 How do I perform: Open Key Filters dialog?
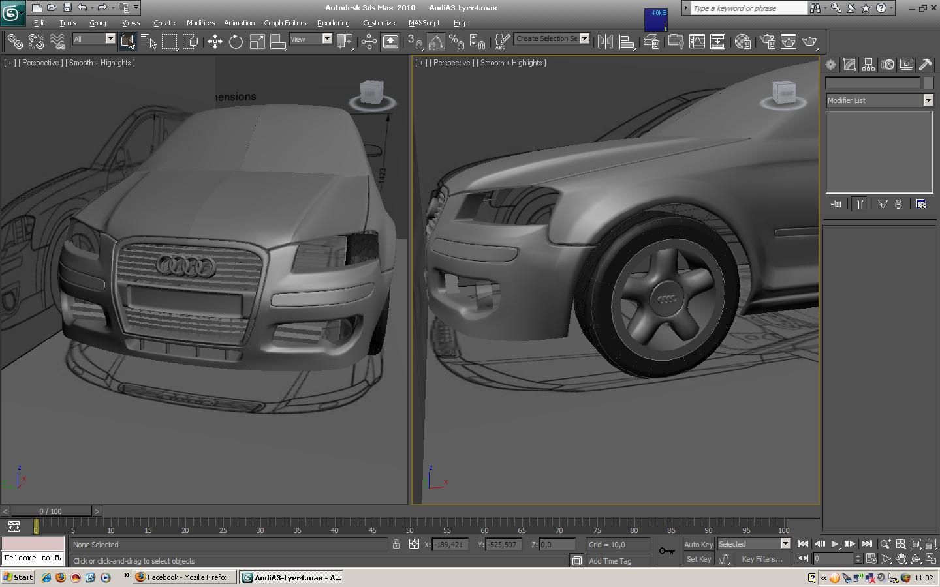[762, 559]
